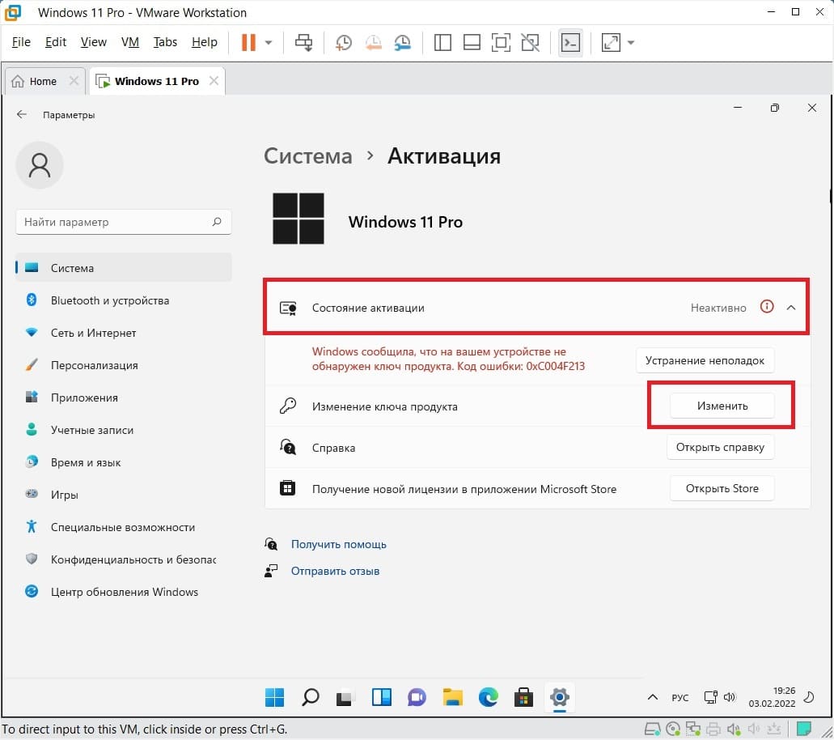This screenshot has width=834, height=740.
Task: Open the Отправить отзыв link
Action: (x=335, y=571)
